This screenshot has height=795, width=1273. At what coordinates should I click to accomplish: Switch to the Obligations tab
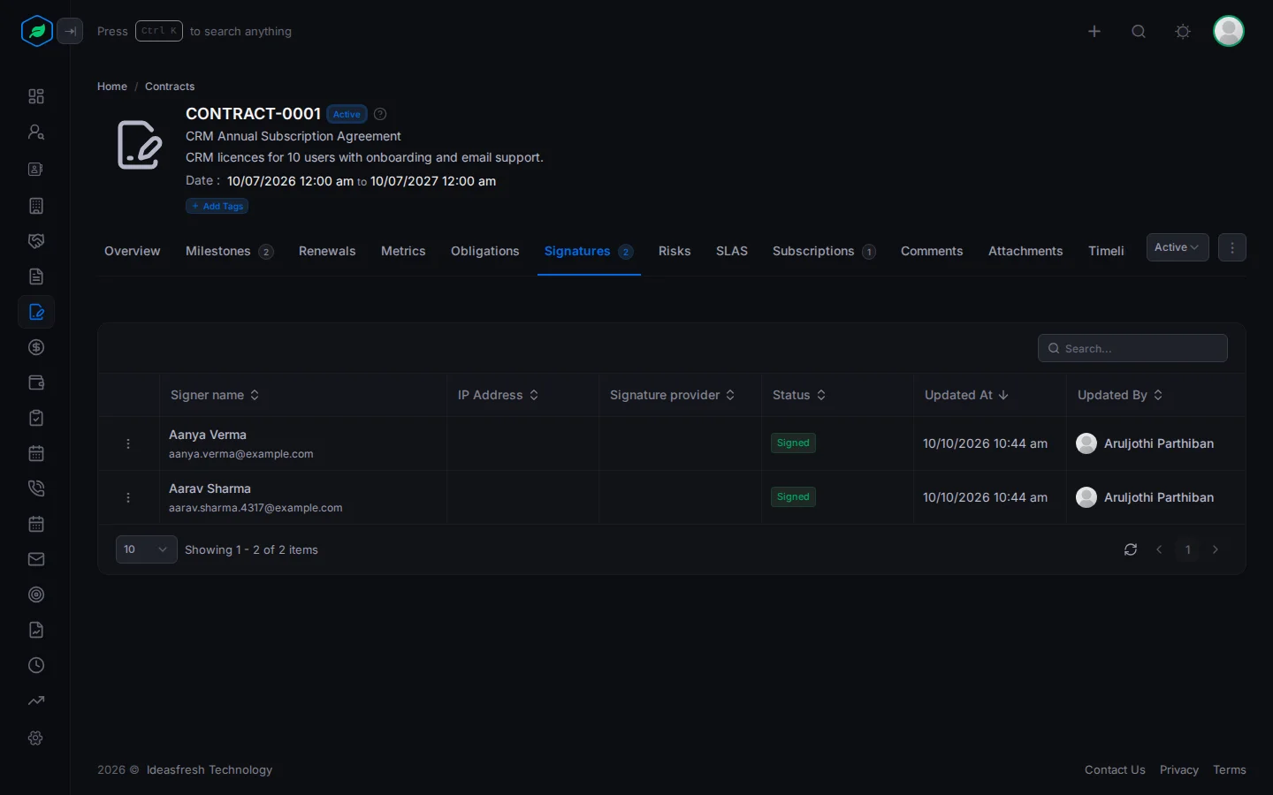tap(485, 251)
